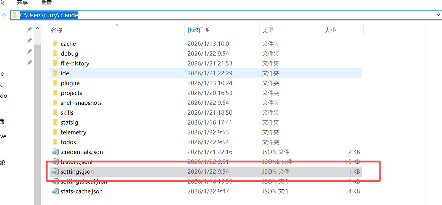
Task: Select the todos folder name
Action: coord(68,142)
